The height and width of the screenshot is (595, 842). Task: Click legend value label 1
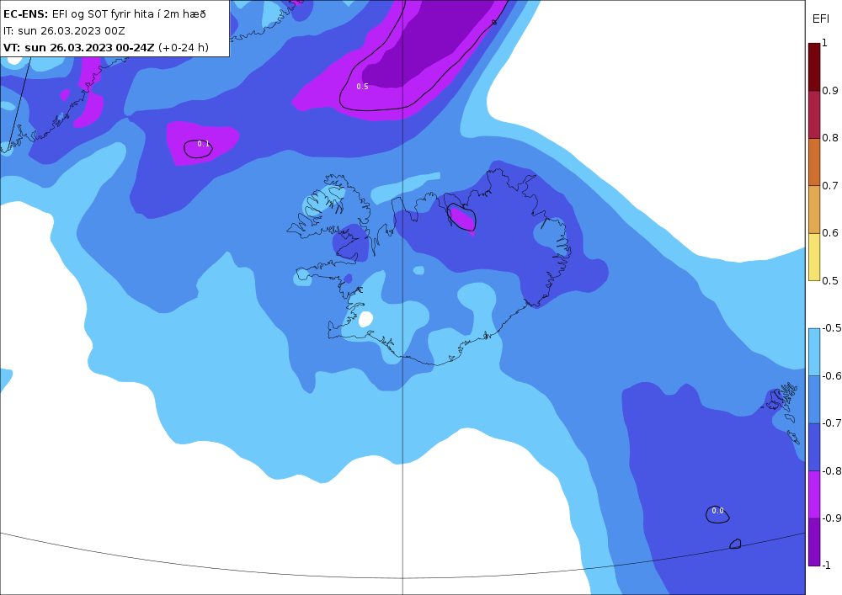click(x=825, y=44)
